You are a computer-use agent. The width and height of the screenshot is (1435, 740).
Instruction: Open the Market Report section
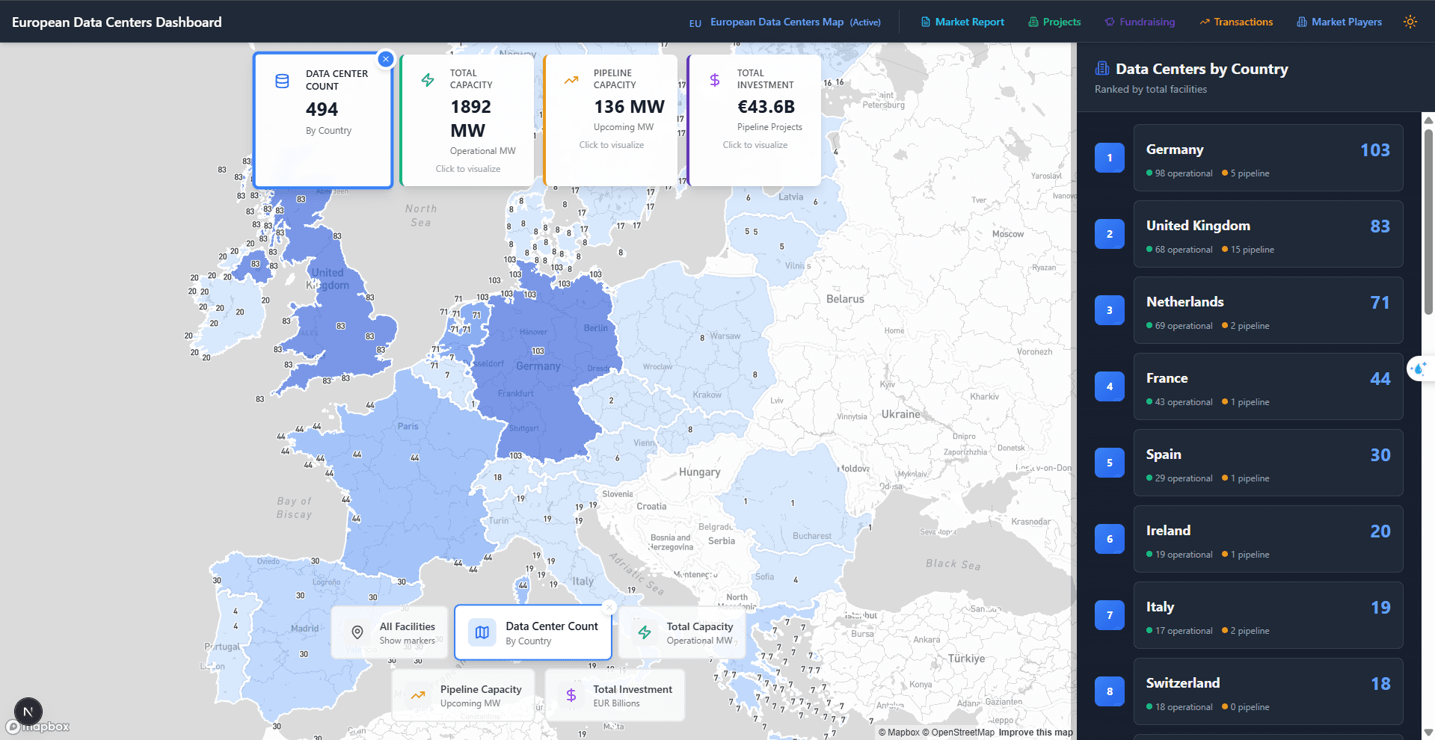(x=969, y=22)
